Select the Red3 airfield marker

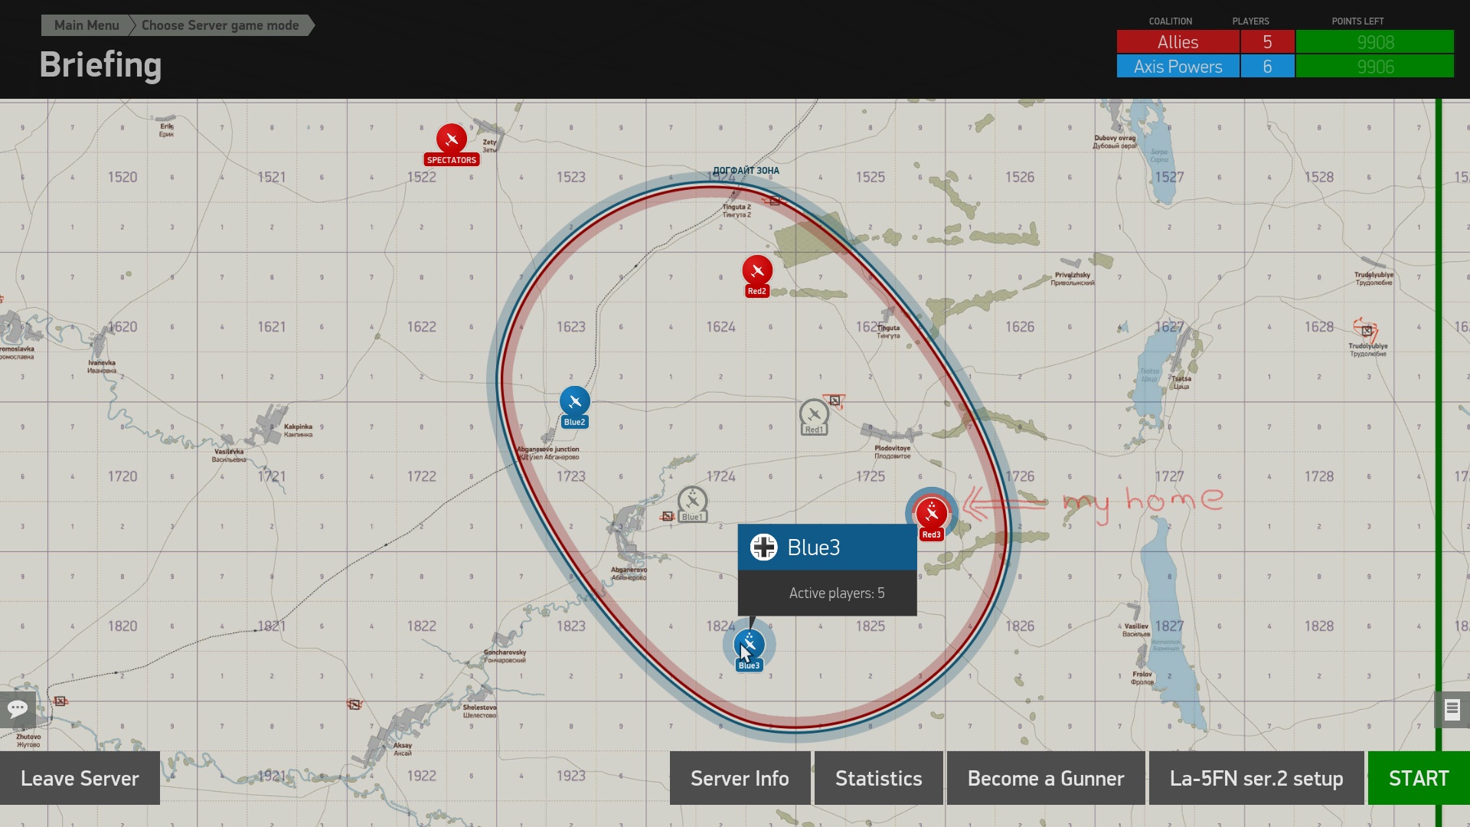click(x=932, y=514)
